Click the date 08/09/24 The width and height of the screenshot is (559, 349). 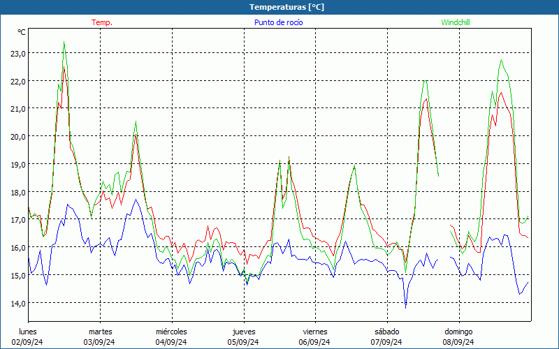pos(458,342)
